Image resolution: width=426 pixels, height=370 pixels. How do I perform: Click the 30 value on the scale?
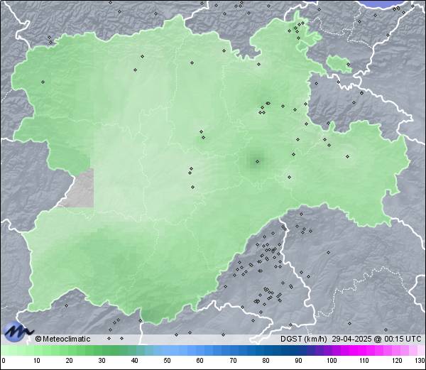[x=102, y=361]
